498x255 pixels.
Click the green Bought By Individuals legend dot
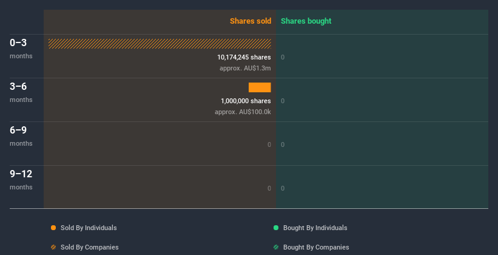pos(276,228)
